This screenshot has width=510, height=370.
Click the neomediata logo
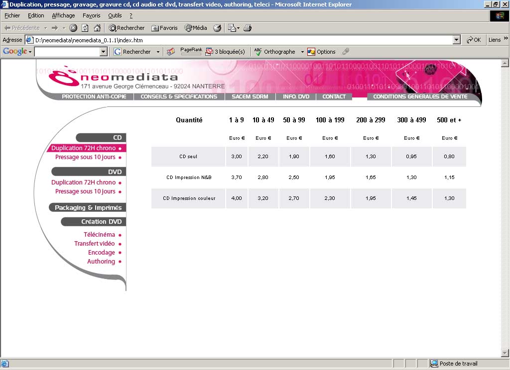tap(113, 77)
